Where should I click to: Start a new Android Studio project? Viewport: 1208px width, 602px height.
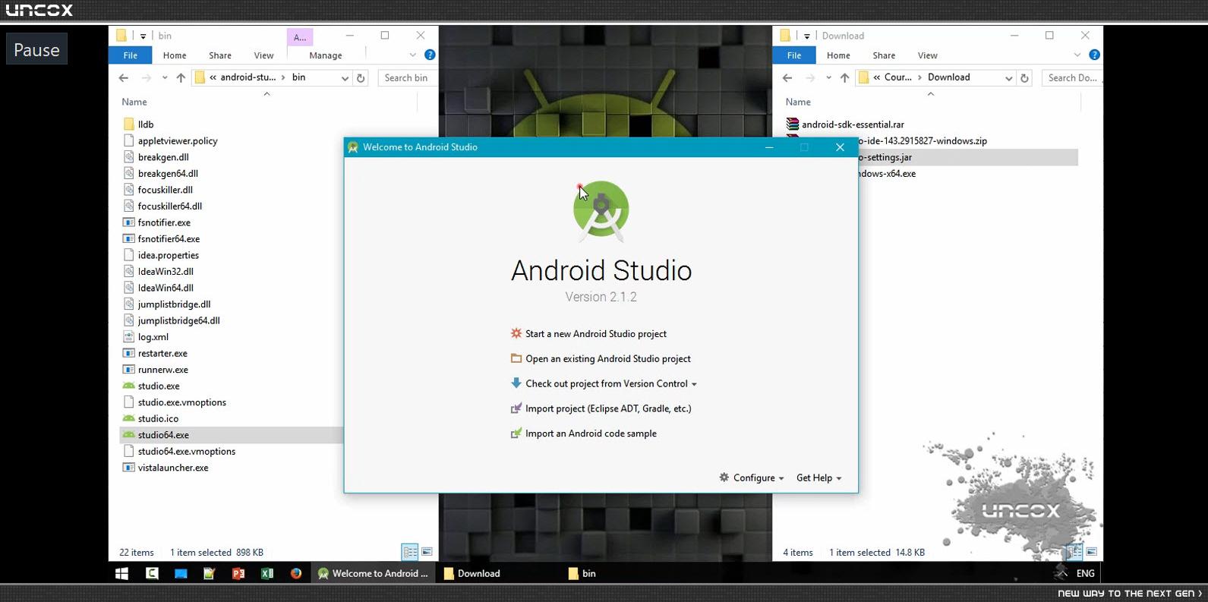tap(589, 333)
